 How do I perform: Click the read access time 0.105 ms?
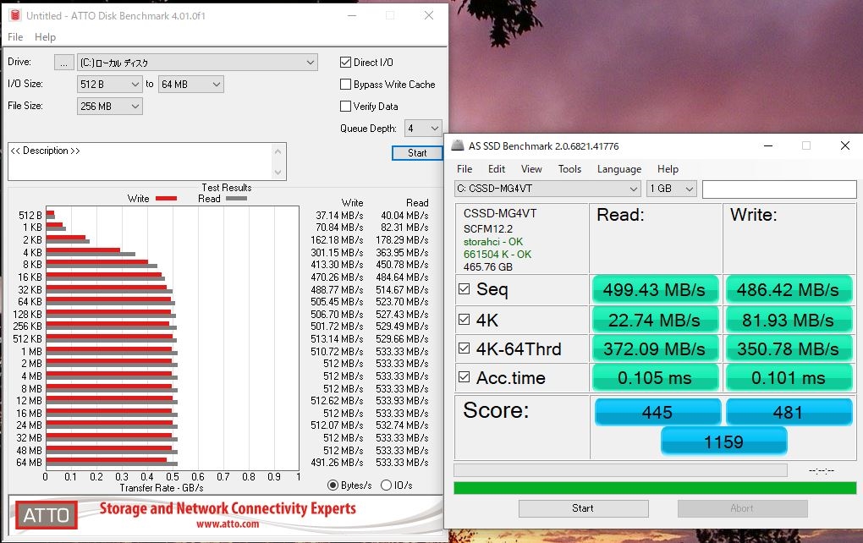coord(655,378)
